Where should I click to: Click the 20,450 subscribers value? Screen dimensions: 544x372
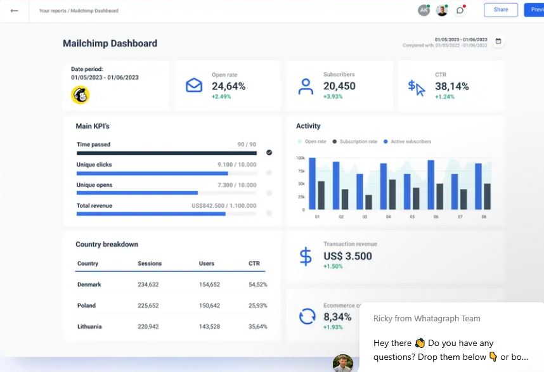[339, 86]
